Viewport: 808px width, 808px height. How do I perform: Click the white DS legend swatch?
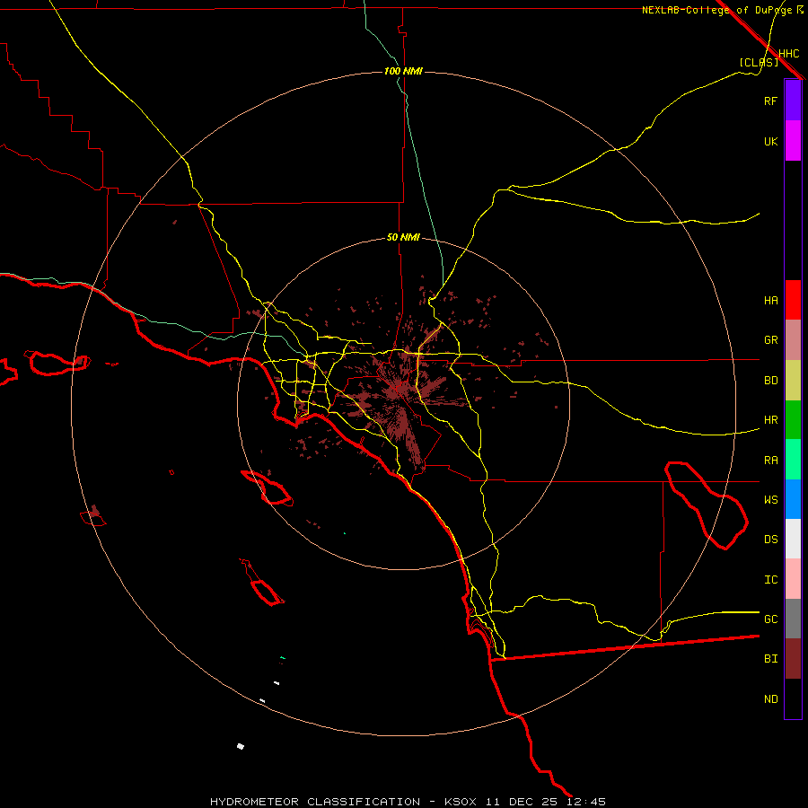(x=793, y=539)
